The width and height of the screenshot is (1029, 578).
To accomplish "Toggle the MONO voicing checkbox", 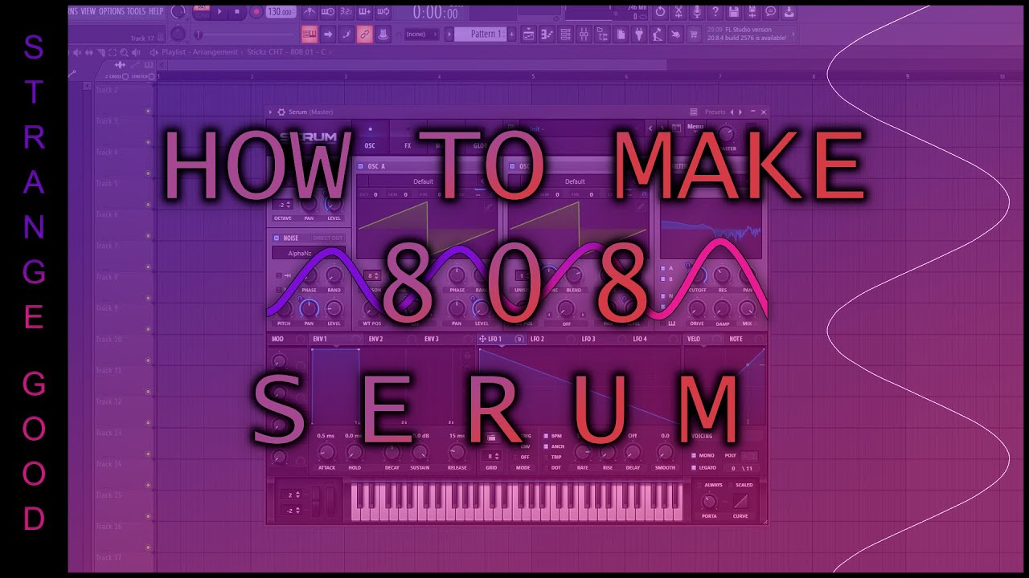I will (x=693, y=455).
